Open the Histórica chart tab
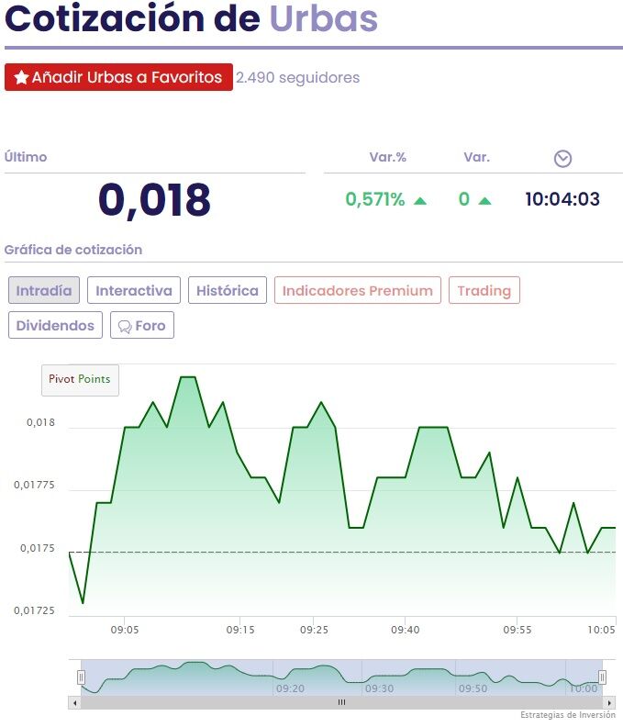Screen dimensions: 623x727 [x=228, y=290]
